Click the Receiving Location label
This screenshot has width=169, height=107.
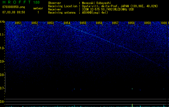pos(63,6)
